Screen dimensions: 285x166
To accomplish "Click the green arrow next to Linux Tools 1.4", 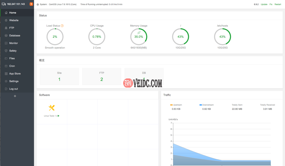I will [58, 116].
